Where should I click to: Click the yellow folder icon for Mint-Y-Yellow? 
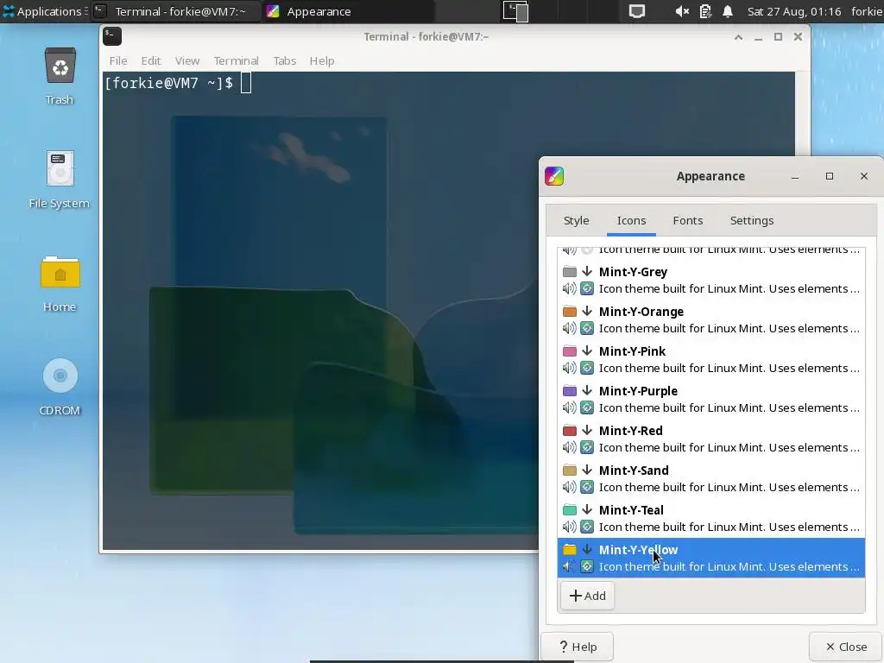tap(570, 550)
